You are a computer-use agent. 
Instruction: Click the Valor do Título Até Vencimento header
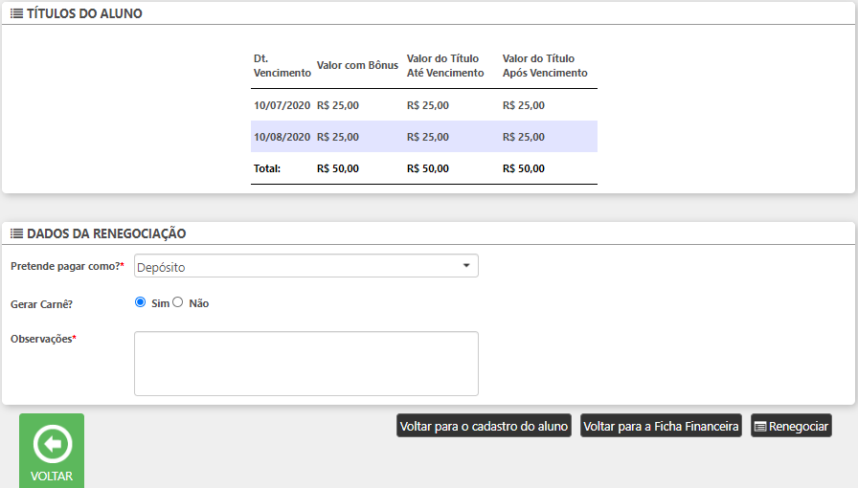point(445,66)
